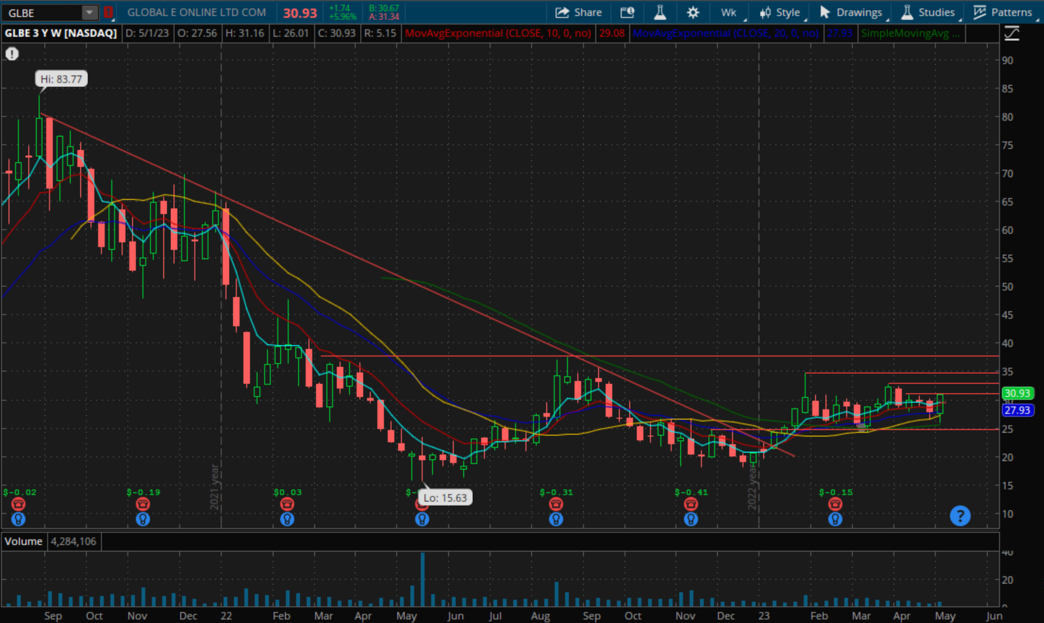The image size is (1044, 623).
Task: Click the D: 5/1/23 date value
Action: [147, 33]
